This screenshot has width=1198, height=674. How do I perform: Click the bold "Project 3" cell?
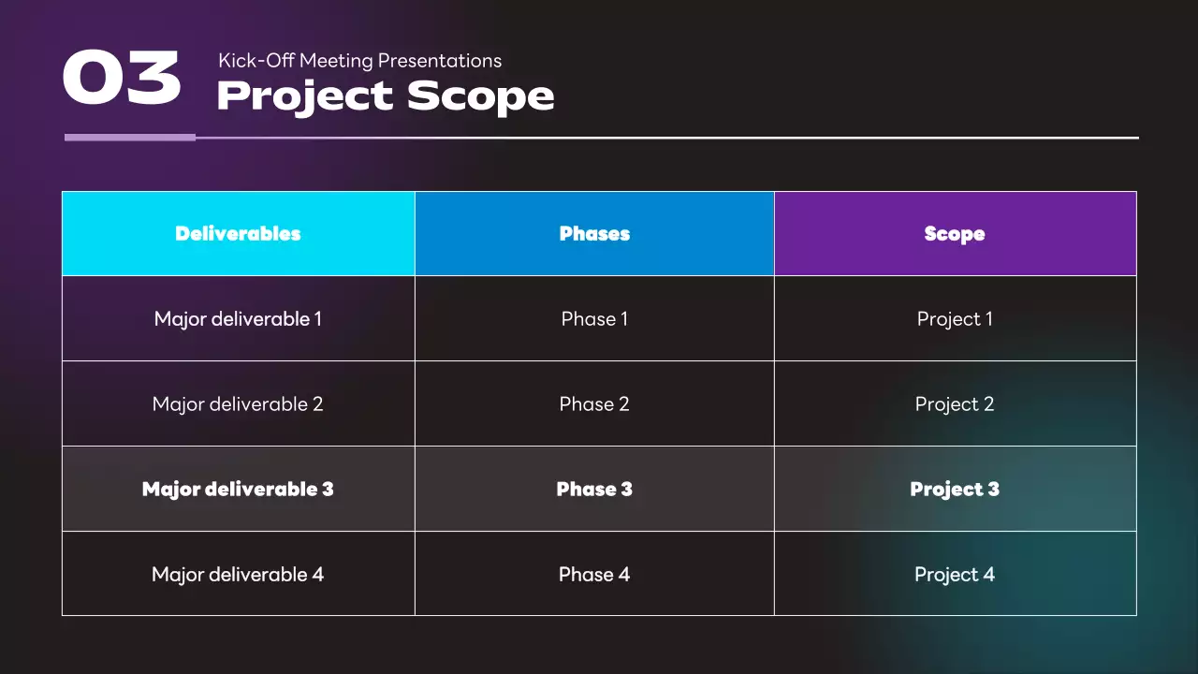[955, 489]
